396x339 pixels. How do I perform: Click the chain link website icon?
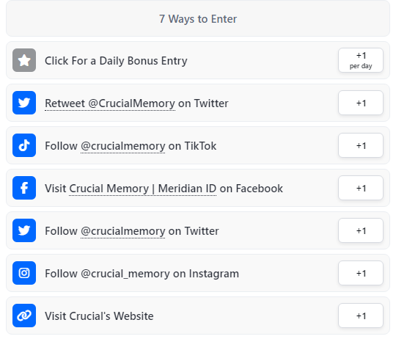[x=24, y=316]
